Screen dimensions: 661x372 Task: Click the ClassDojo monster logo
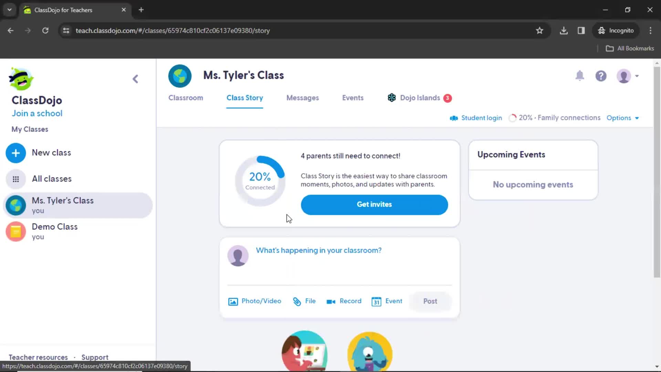click(21, 79)
